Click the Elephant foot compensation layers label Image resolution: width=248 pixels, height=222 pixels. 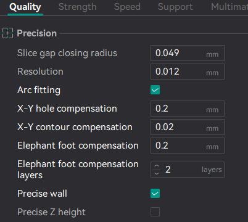coord(78,170)
